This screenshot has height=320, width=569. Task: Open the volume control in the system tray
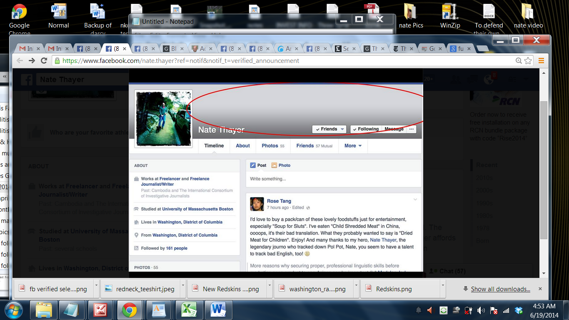pyautogui.click(x=481, y=310)
